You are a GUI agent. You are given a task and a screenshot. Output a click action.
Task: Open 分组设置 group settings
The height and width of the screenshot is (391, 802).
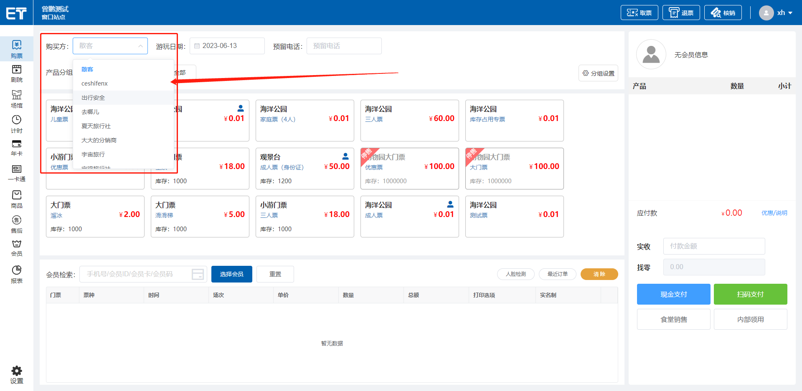pos(598,73)
